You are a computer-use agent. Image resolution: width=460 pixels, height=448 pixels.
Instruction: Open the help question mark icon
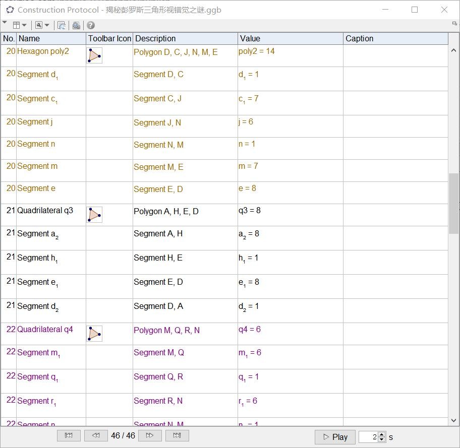[91, 25]
